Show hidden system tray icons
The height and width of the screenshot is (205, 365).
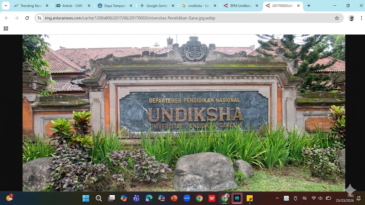tap(277, 198)
